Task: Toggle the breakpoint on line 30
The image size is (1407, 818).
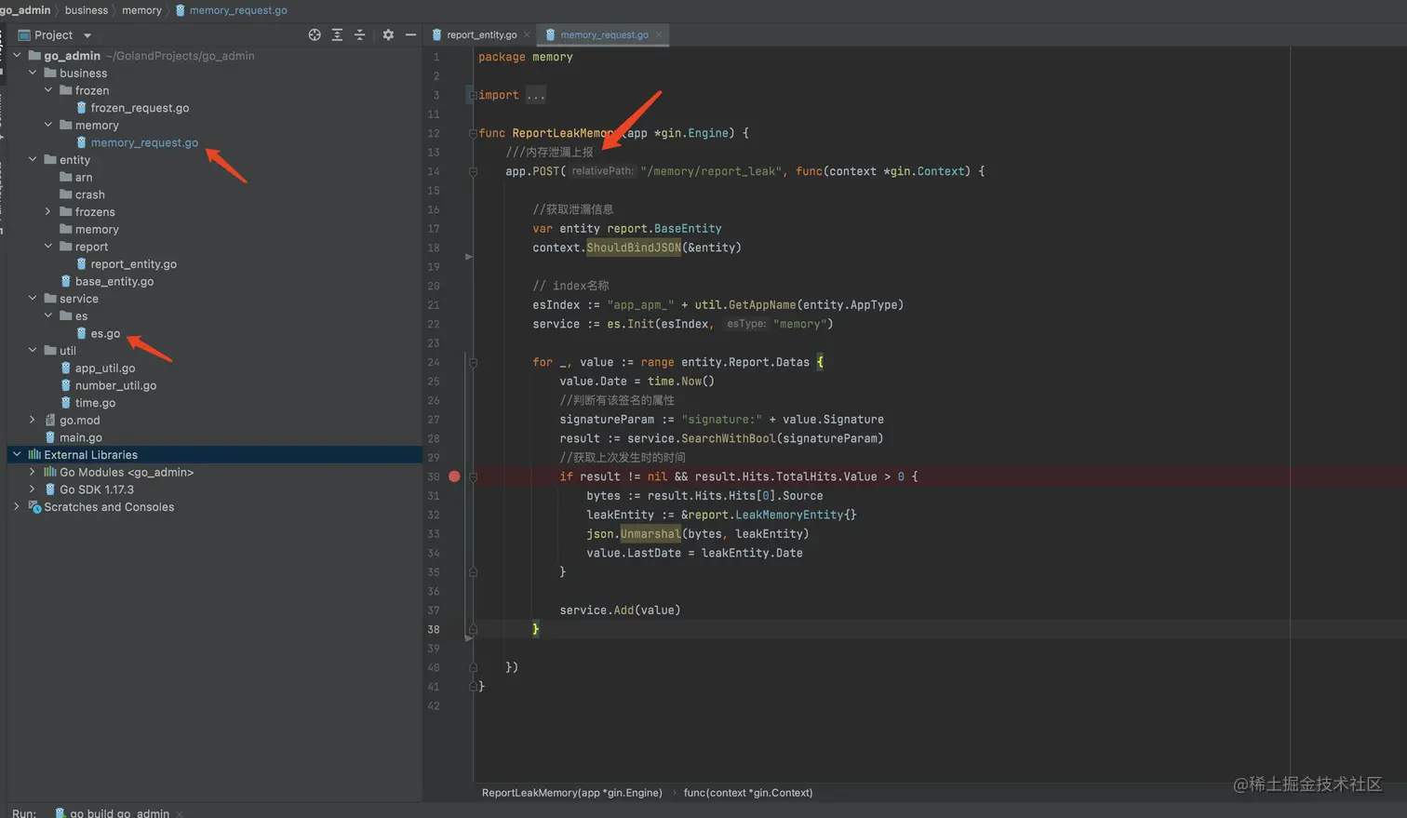Action: (454, 476)
